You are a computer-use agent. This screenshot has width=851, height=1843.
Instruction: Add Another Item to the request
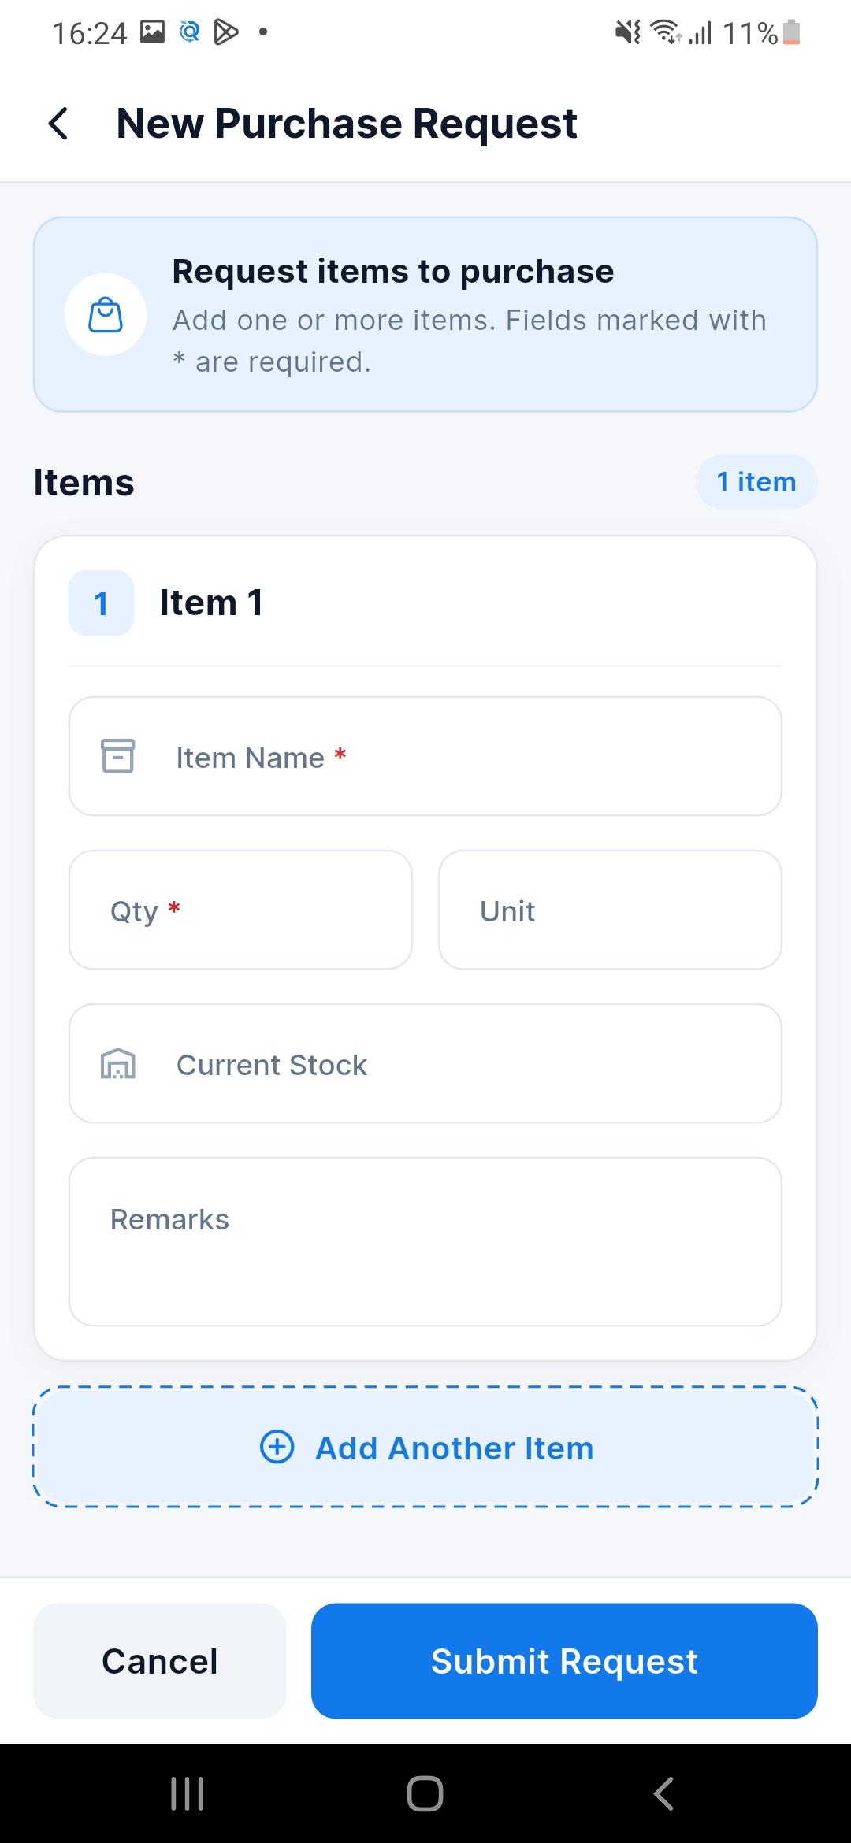(425, 1447)
